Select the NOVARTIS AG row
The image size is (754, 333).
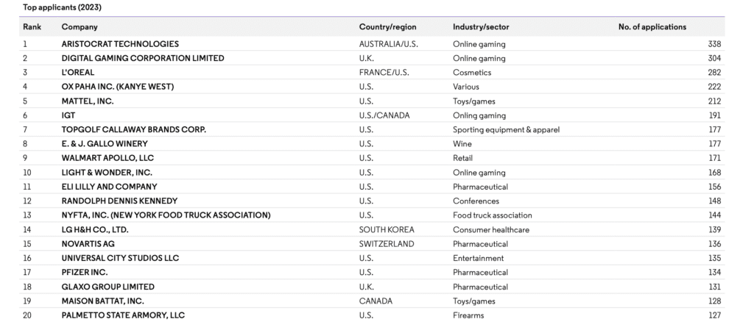(372, 244)
